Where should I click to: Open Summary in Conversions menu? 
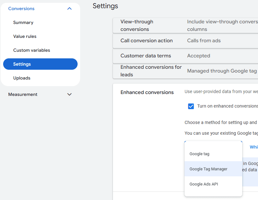pos(23,22)
